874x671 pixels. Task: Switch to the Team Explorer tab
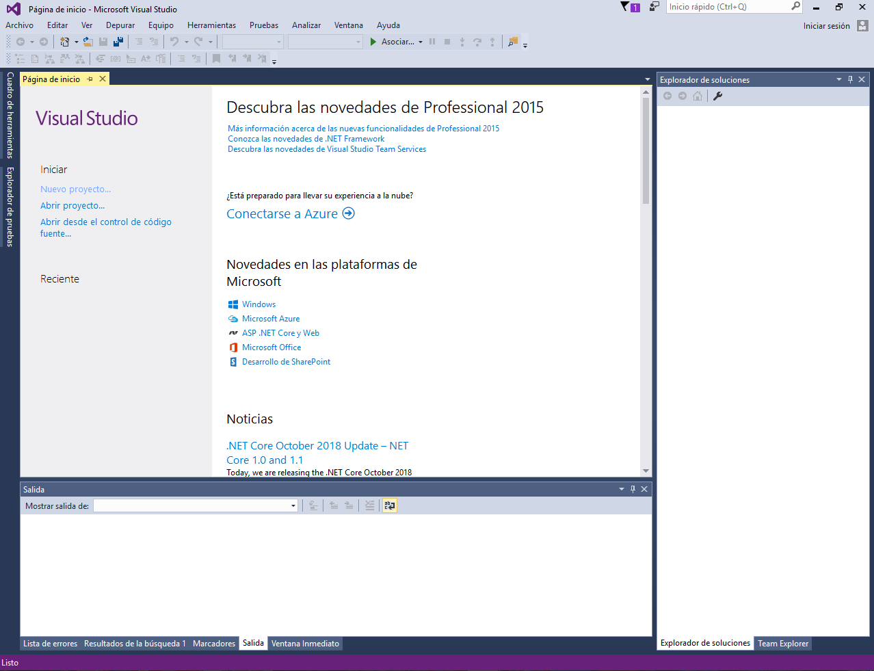[x=782, y=643]
